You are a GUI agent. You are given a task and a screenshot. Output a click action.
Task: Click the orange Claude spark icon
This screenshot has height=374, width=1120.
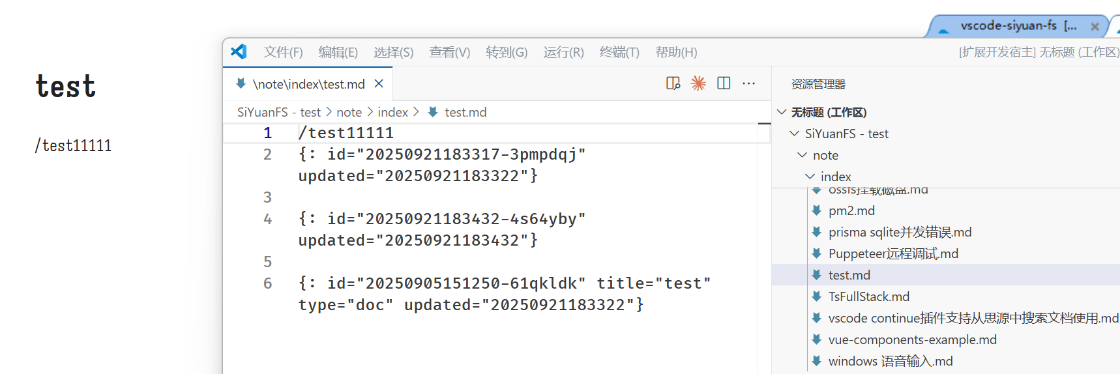click(698, 83)
